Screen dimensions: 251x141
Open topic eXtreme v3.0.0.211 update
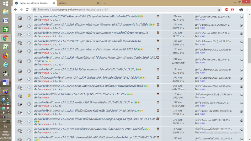click(x=85, y=16)
